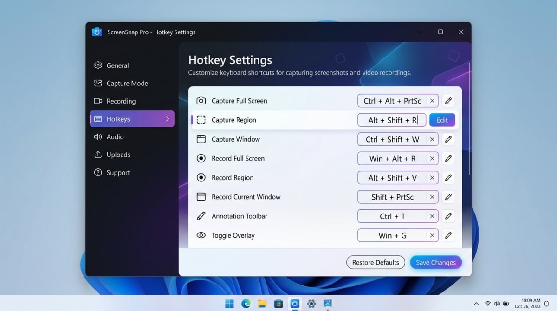Screen dimensions: 557x311
Task: Click the chevron on the Hotkeys item
Action: tap(168, 119)
